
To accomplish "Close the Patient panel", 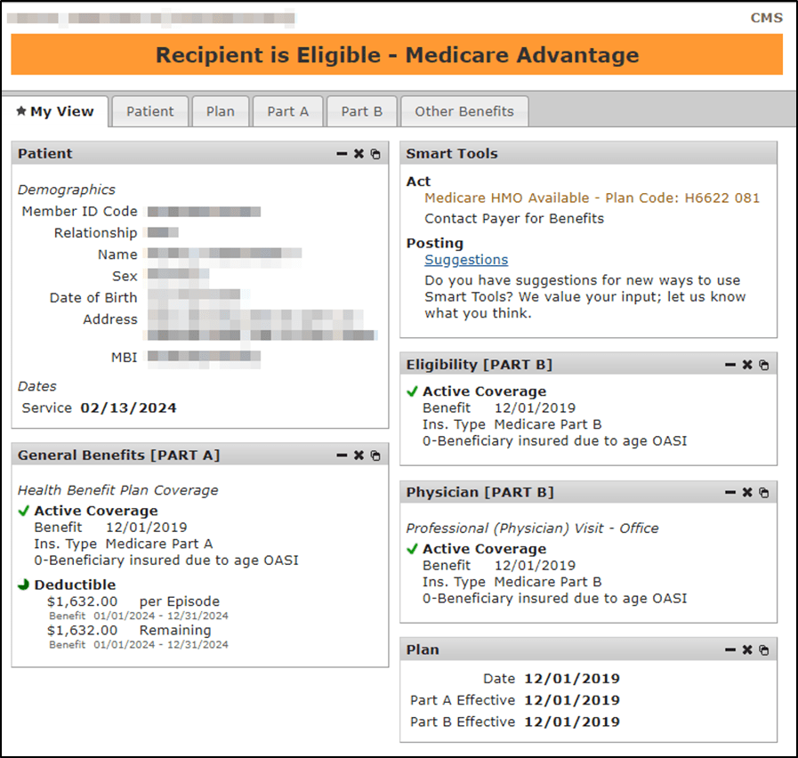I will 359,154.
